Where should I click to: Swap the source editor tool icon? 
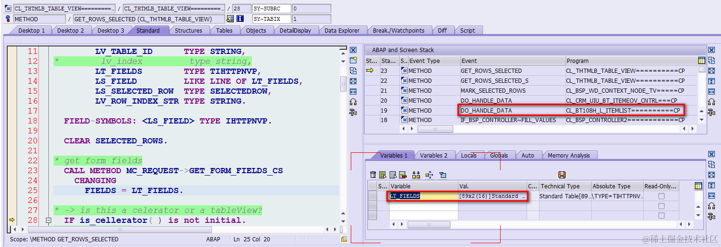[353, 71]
